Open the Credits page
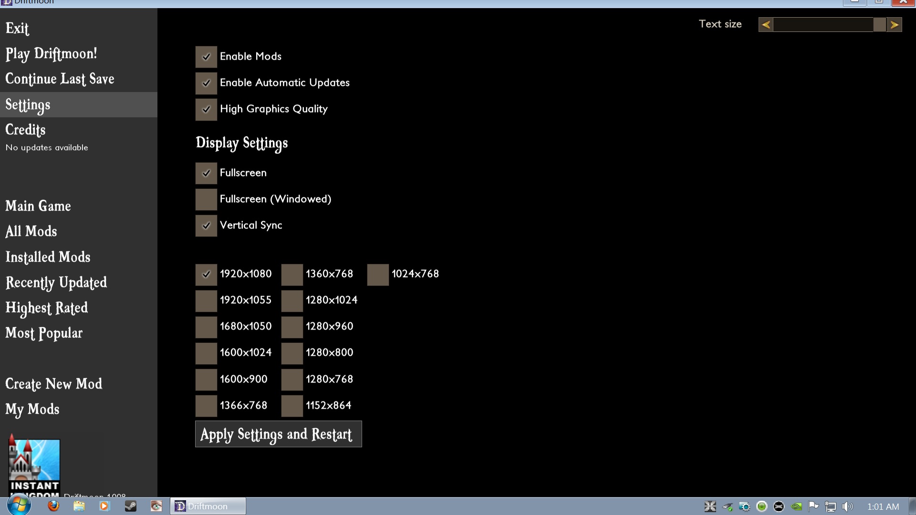 click(25, 130)
